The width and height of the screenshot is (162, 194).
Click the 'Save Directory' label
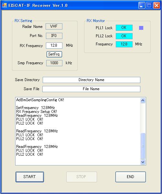pos(27,80)
